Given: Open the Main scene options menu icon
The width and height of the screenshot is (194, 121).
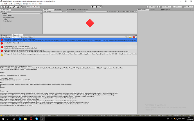Looking at the screenshot, I should click(41, 13).
